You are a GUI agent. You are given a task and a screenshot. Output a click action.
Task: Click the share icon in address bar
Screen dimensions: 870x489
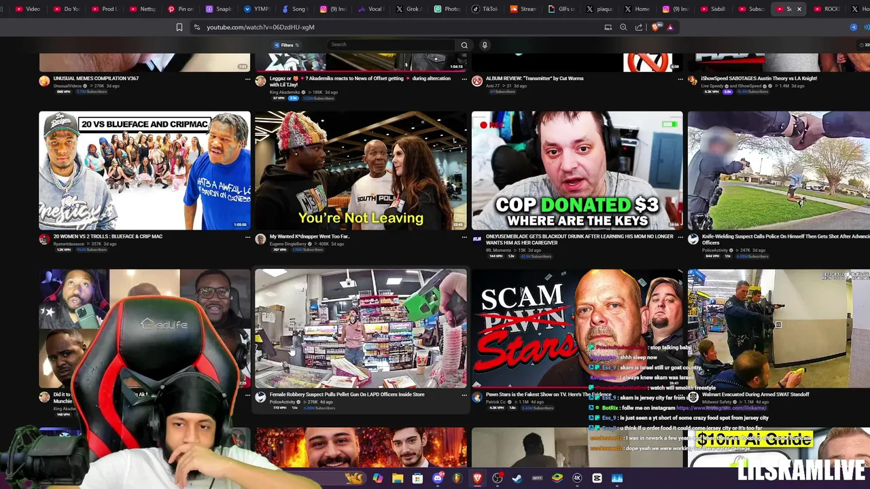[x=639, y=27]
